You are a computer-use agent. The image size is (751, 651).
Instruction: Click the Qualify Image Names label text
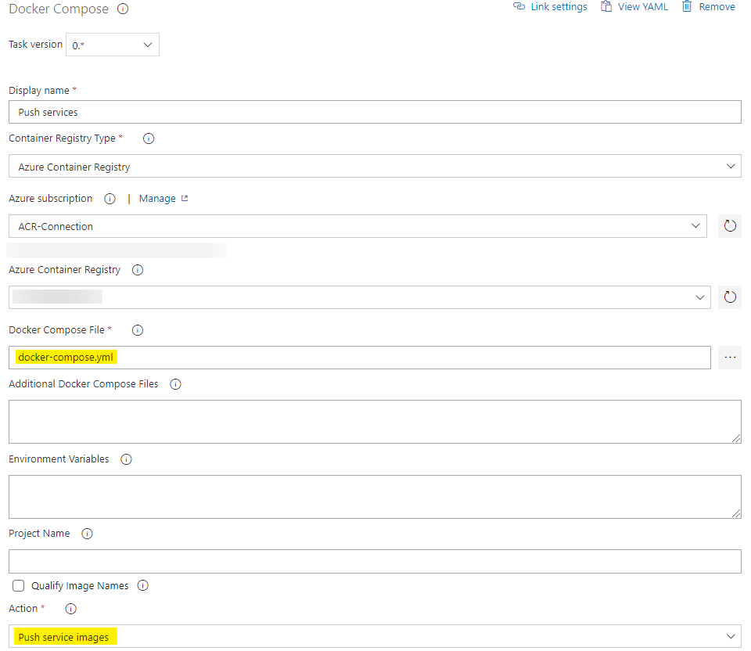(x=80, y=586)
